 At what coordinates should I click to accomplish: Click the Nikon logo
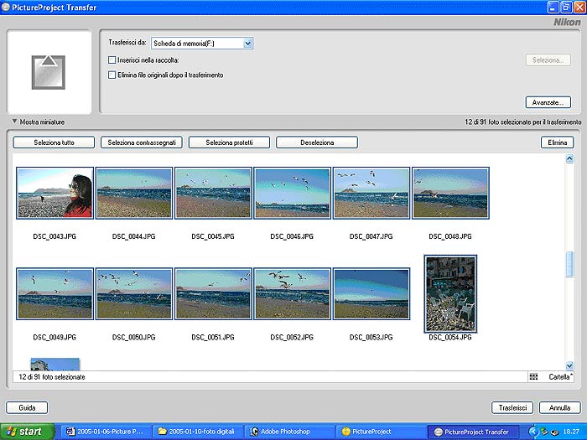(567, 22)
